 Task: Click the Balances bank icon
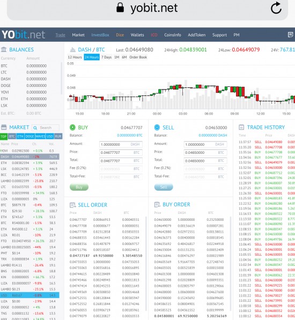[x=4, y=49]
